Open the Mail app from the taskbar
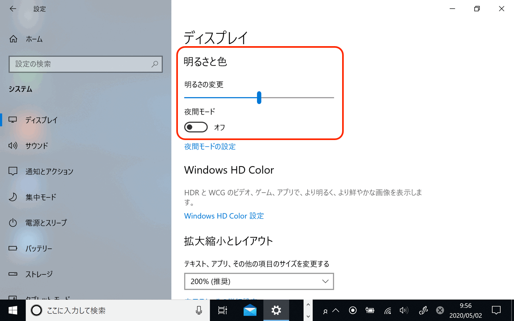Viewport: 514px width, 321px height. [250, 310]
